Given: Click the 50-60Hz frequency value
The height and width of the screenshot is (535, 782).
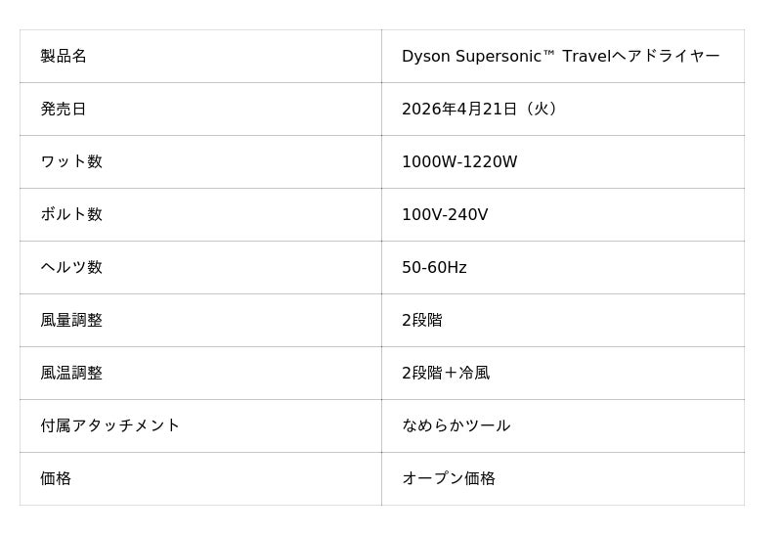Looking at the screenshot, I should 434,268.
